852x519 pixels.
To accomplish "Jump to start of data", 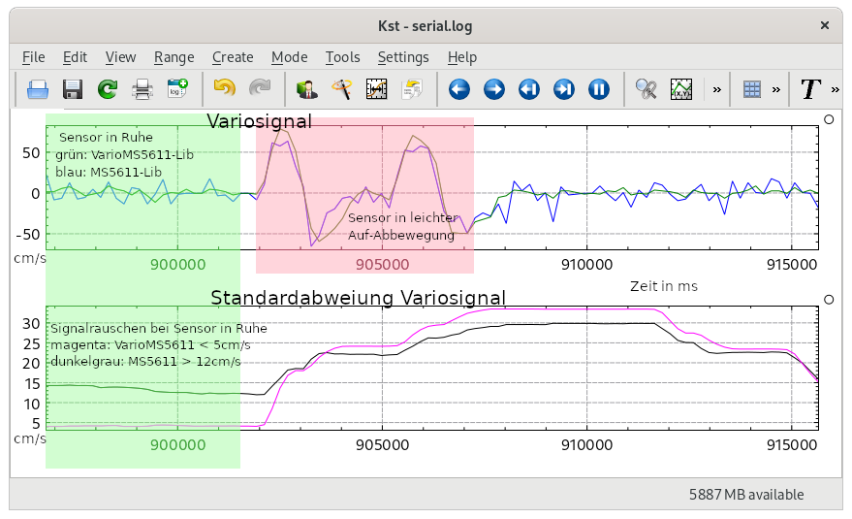I will point(528,89).
